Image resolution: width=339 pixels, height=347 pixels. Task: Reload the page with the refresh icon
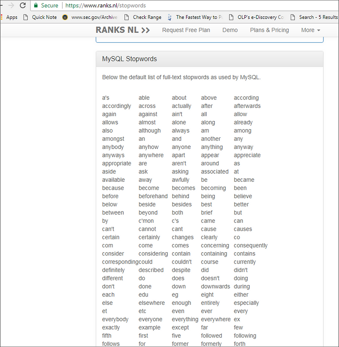pyautogui.click(x=23, y=5)
